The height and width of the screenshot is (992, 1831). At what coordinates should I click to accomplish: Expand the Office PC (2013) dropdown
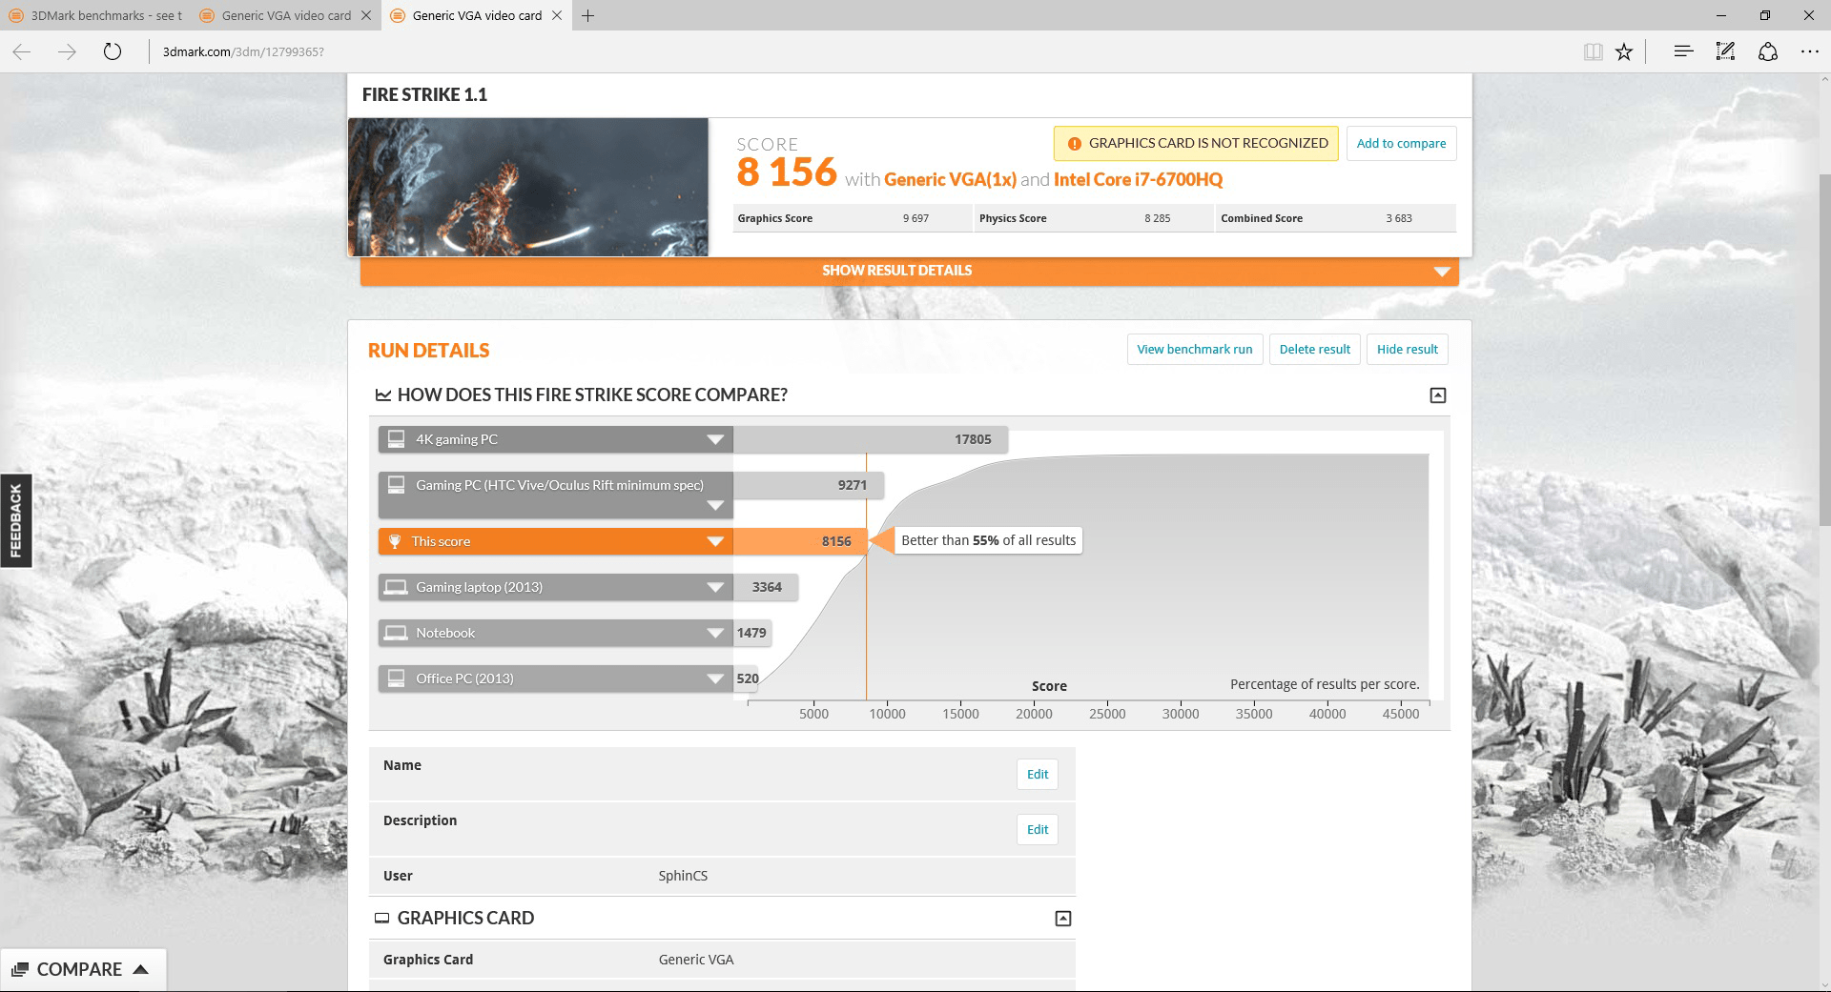tap(715, 678)
